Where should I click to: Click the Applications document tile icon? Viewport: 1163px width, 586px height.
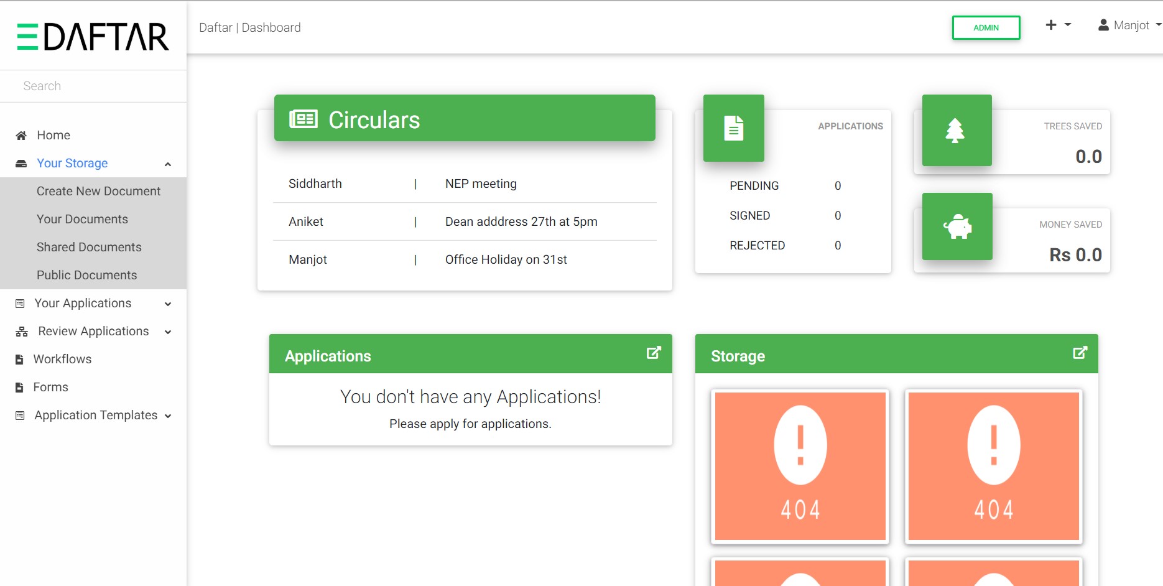[734, 128]
